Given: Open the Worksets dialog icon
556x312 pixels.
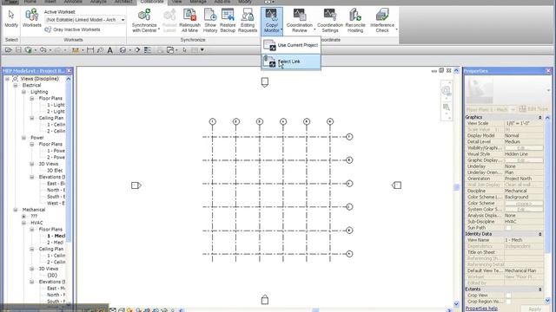Looking at the screenshot, I should [31, 15].
